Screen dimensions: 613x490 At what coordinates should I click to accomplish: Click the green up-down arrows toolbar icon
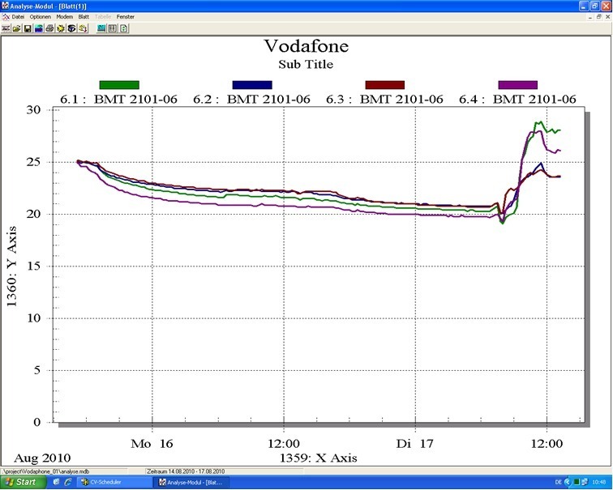point(123,28)
